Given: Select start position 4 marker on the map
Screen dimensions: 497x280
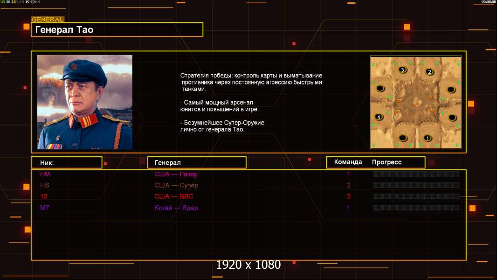Looking at the screenshot, I should [x=379, y=117].
